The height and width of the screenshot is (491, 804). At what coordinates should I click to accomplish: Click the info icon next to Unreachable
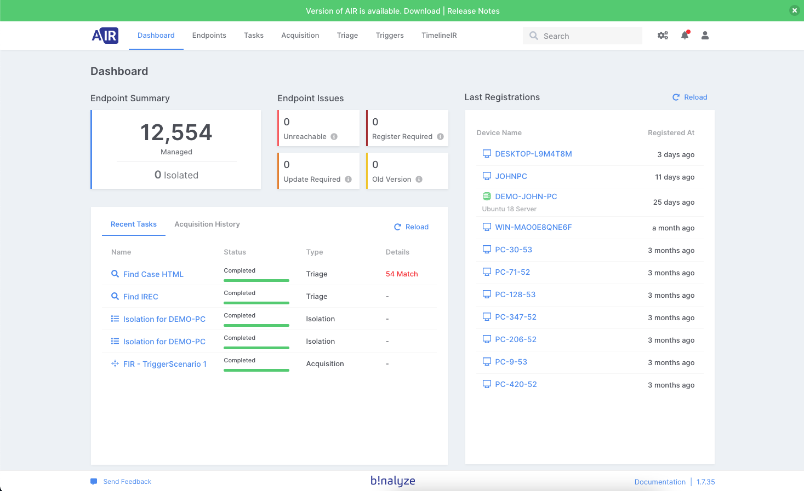pyautogui.click(x=334, y=136)
